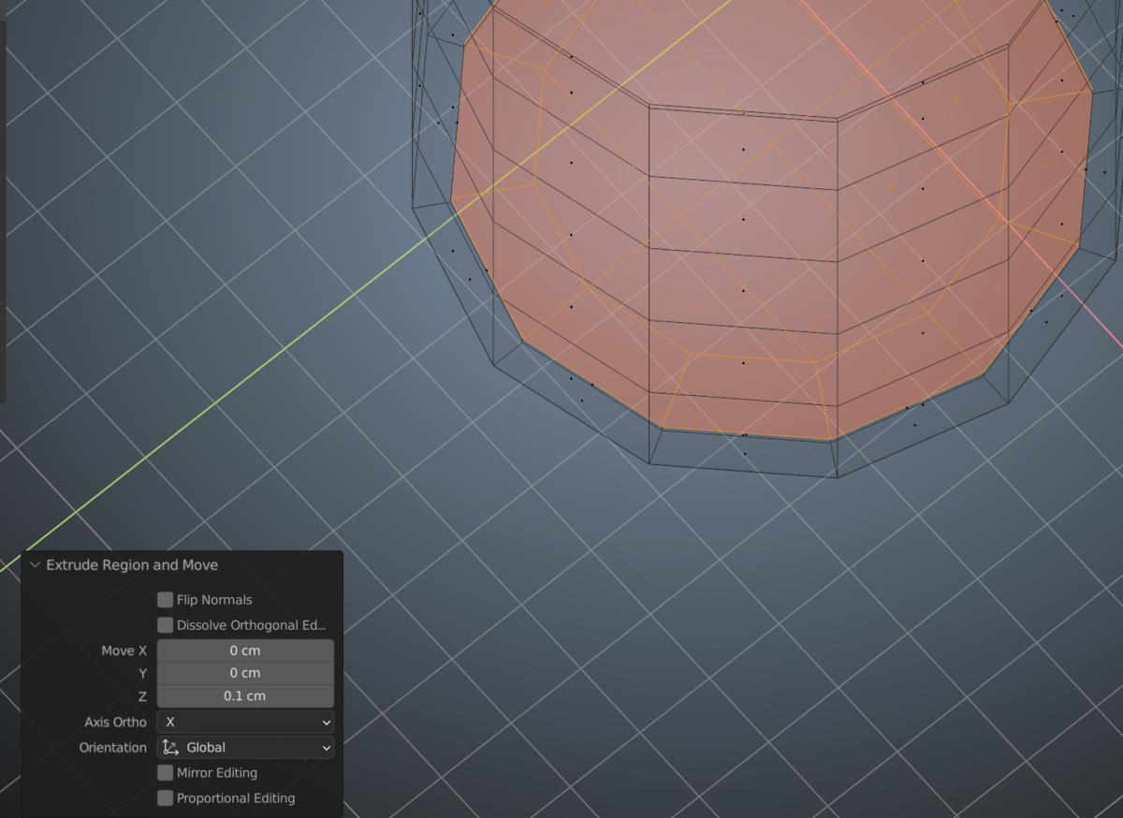The height and width of the screenshot is (818, 1123).
Task: Click the Extrude Region and Move title
Action: coord(132,565)
